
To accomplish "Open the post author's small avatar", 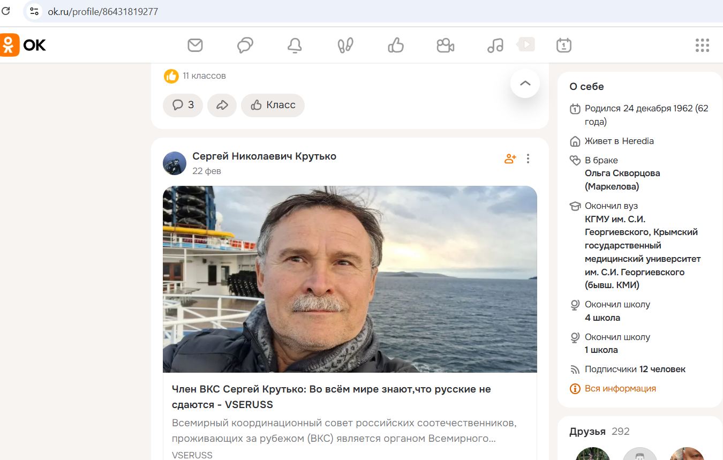I will [x=175, y=163].
